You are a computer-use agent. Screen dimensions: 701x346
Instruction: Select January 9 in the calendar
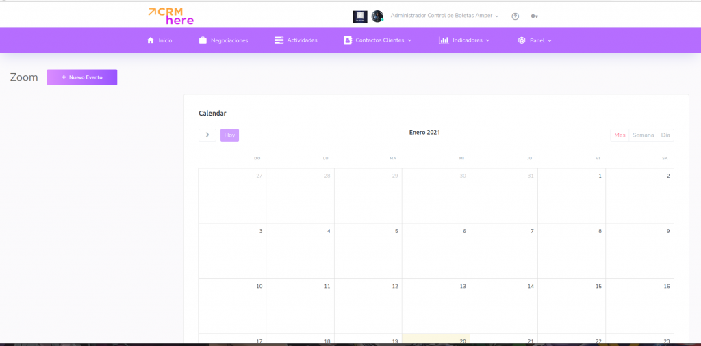coord(640,252)
